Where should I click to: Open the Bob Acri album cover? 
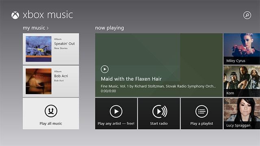pyautogui.click(x=39, y=81)
